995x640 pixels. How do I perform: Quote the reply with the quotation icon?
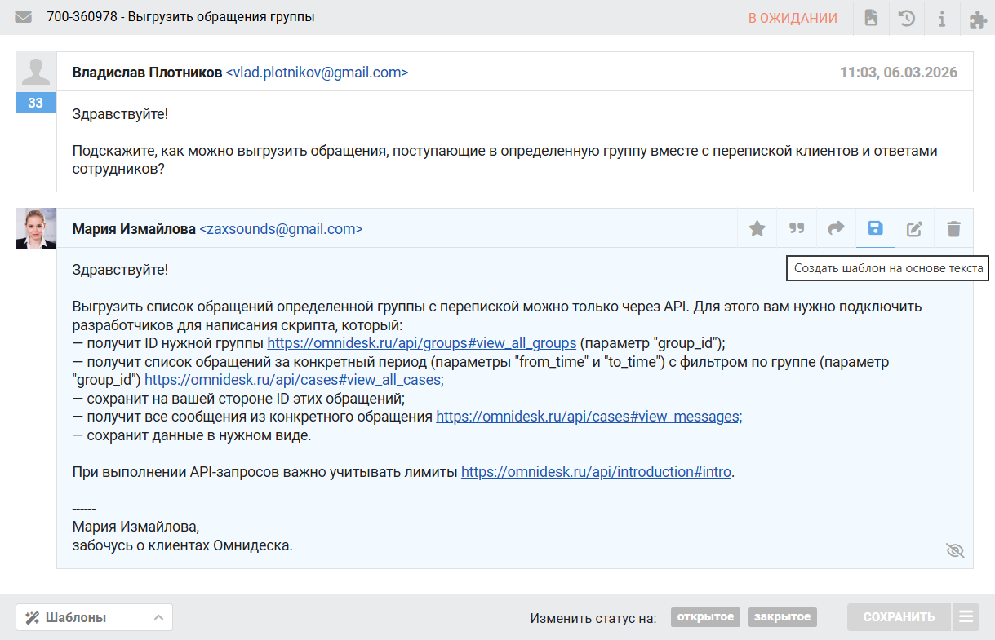pos(797,229)
